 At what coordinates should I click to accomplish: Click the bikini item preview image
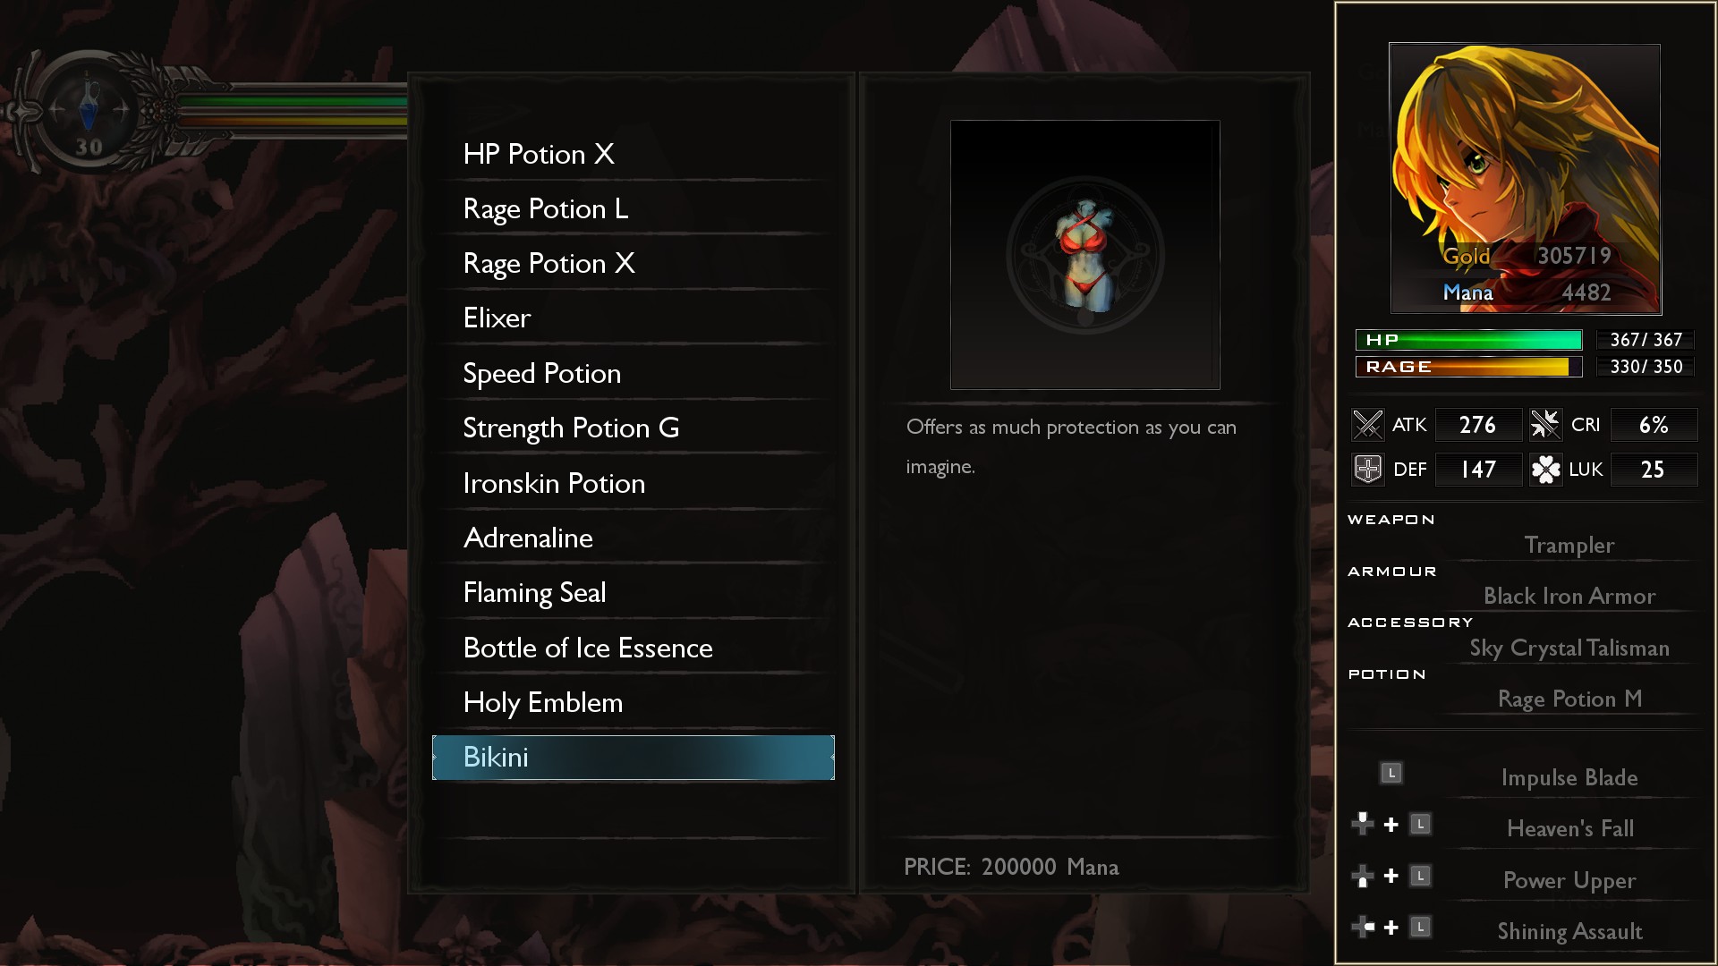(1084, 255)
